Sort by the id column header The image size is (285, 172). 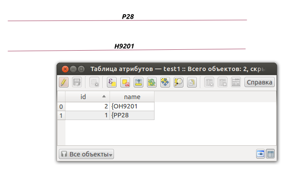[87, 97]
